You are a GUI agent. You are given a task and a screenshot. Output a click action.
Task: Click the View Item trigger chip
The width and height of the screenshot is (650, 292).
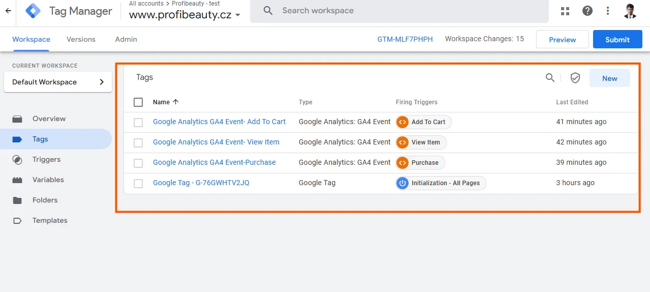click(421, 142)
